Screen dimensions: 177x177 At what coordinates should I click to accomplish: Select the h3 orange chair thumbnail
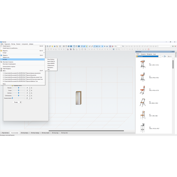tap(142, 90)
